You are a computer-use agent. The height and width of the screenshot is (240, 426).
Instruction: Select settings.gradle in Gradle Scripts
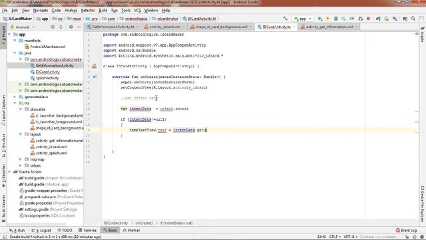[48, 209]
